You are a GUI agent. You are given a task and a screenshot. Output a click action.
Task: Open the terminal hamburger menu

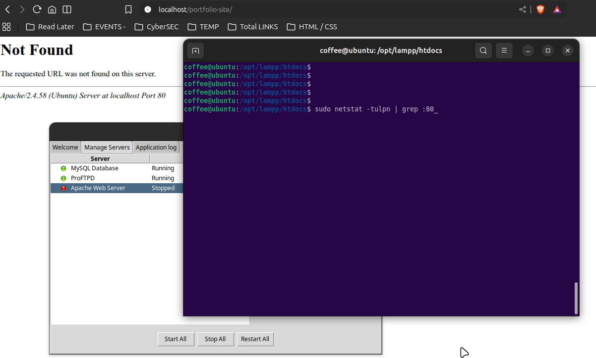click(x=504, y=51)
